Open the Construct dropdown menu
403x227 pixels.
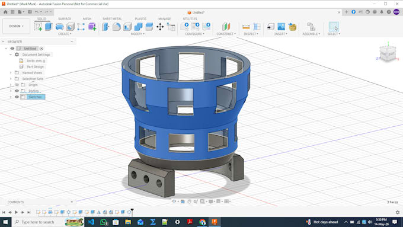pyautogui.click(x=226, y=34)
